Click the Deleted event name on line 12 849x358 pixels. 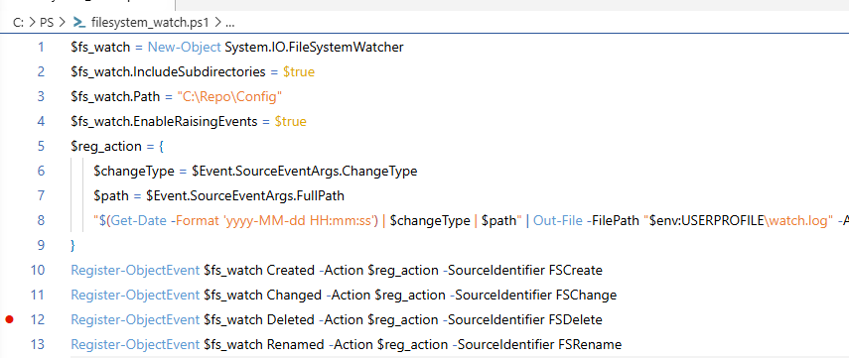[291, 319]
